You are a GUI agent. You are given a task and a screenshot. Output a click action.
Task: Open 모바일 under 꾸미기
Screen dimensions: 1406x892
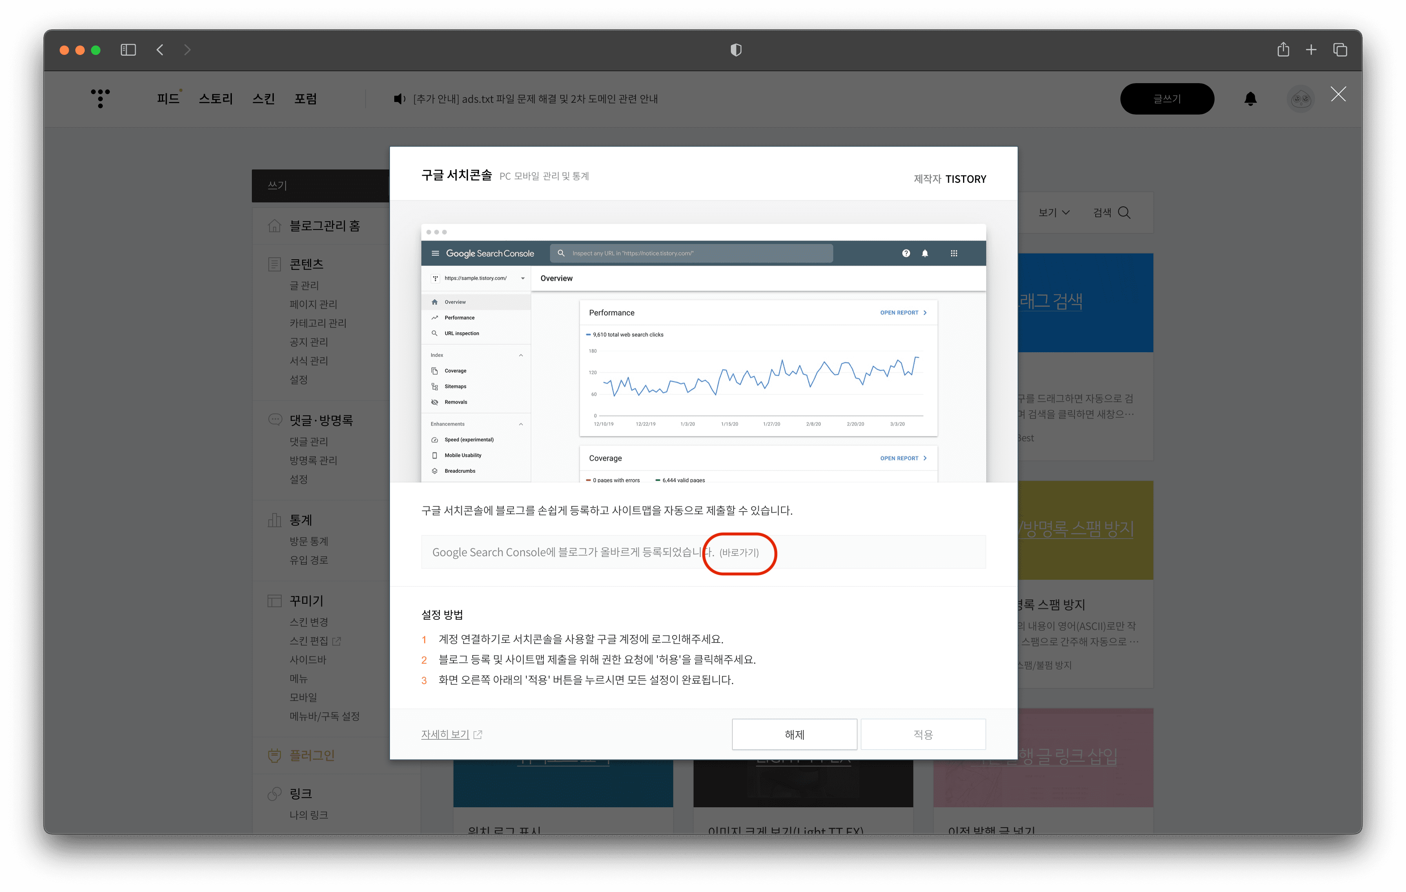(303, 697)
